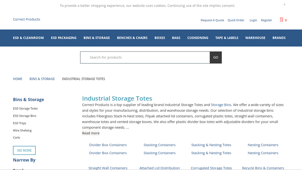This screenshot has height=170, width=302.
Task: Open the shopping cart icon
Action: (282, 20)
